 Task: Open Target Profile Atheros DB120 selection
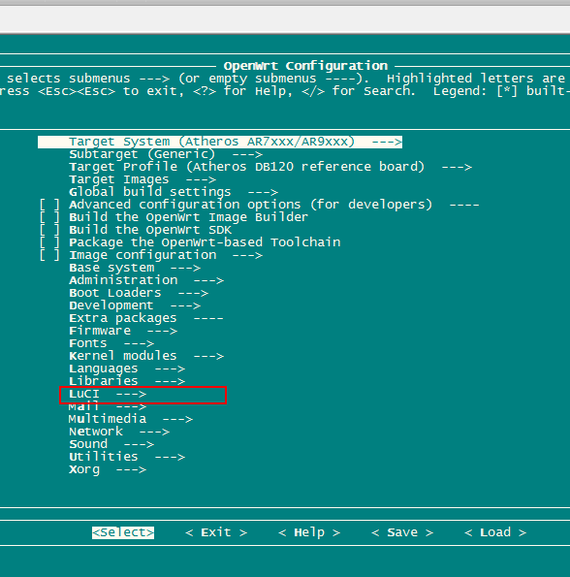tap(270, 167)
